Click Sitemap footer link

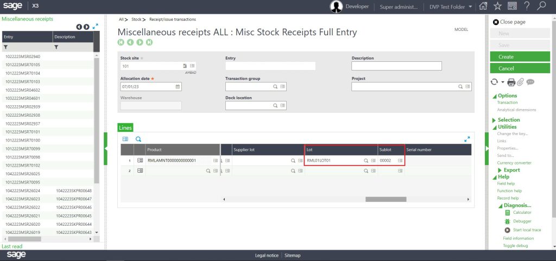(x=292, y=256)
